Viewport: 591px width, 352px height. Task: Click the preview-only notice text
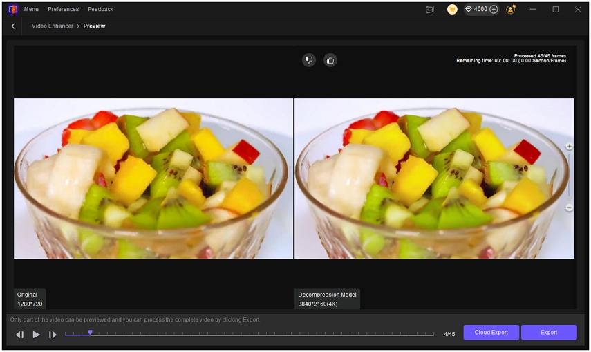(x=135, y=319)
